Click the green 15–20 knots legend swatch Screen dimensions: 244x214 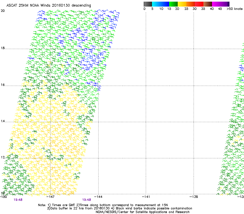173,4
